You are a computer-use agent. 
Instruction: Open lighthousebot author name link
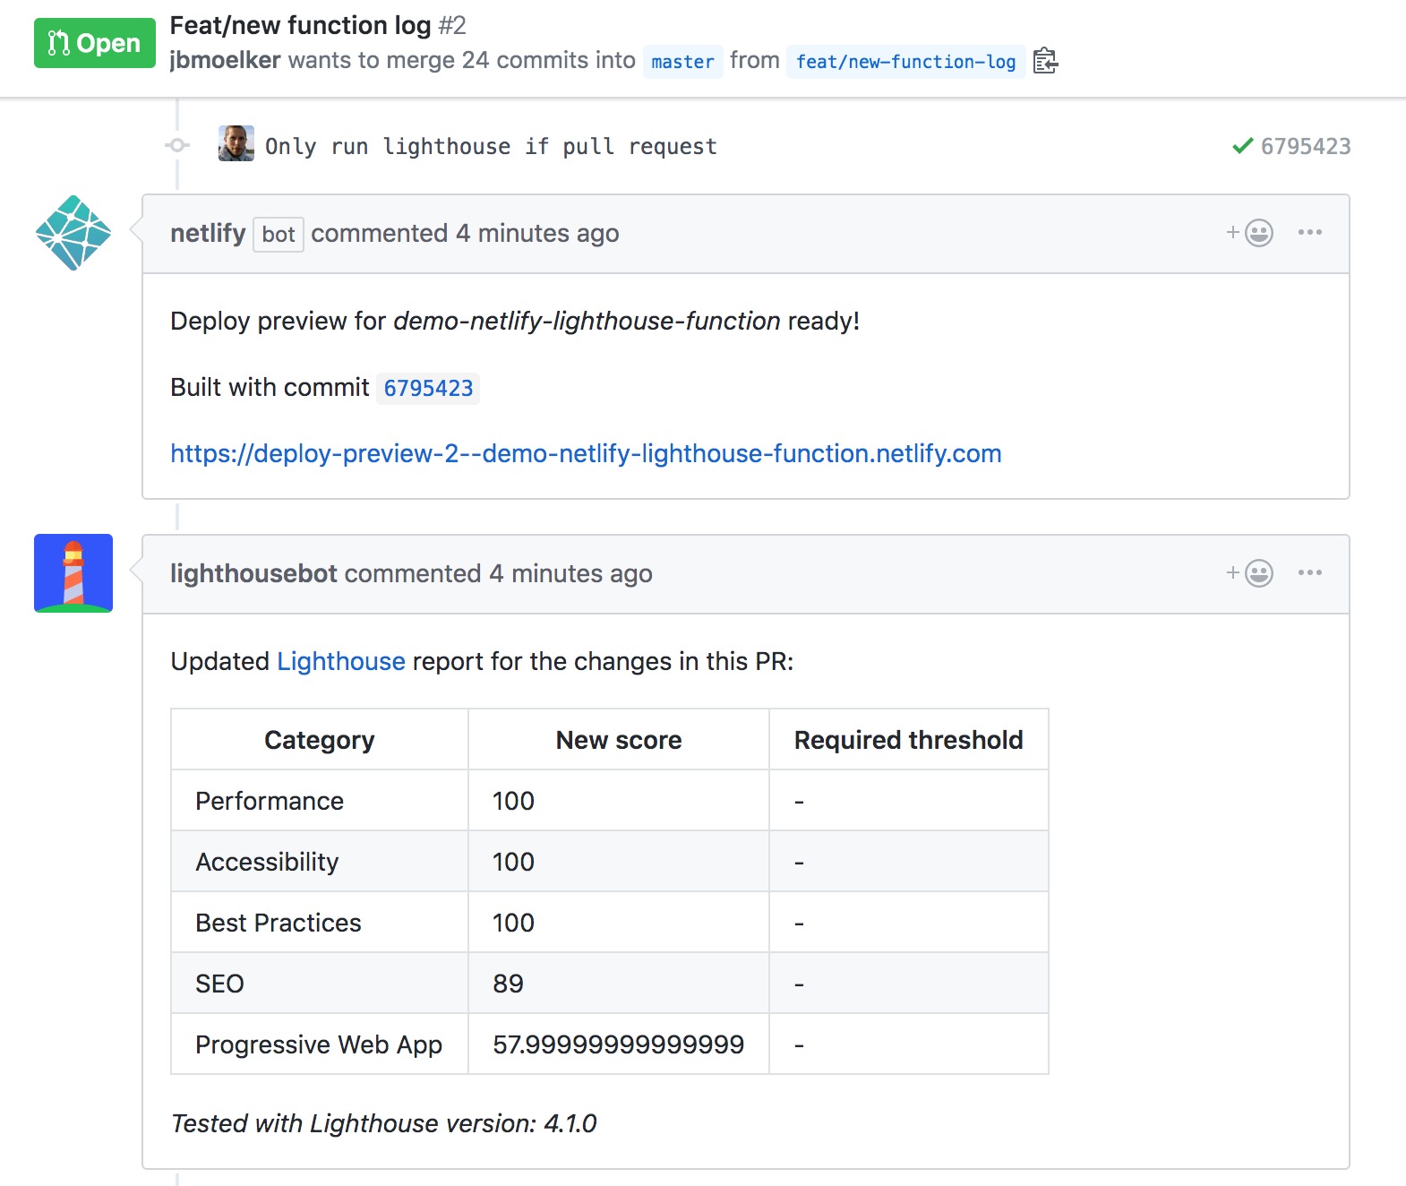pos(253,573)
